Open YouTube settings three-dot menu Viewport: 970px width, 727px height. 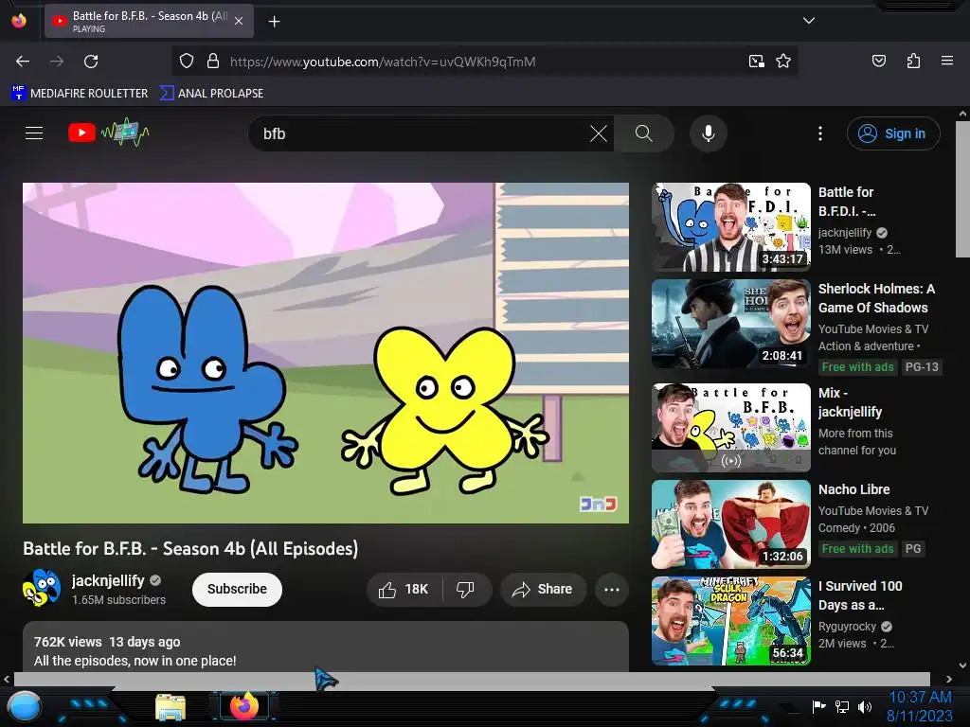pos(819,133)
